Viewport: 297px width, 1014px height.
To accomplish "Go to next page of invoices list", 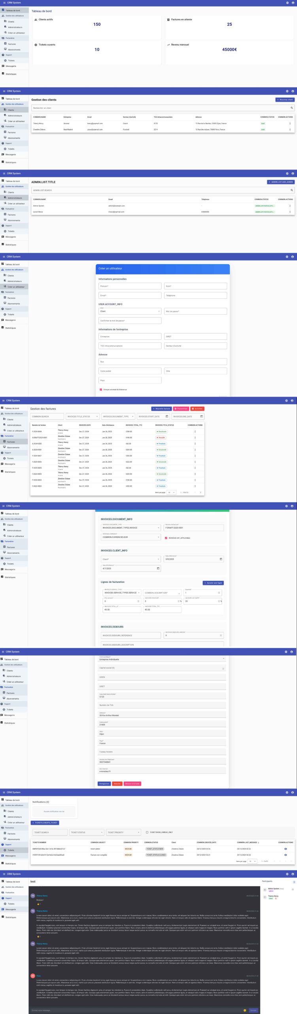I will [201, 492].
